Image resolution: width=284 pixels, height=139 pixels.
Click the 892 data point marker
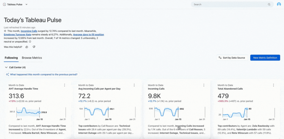tap(178, 109)
